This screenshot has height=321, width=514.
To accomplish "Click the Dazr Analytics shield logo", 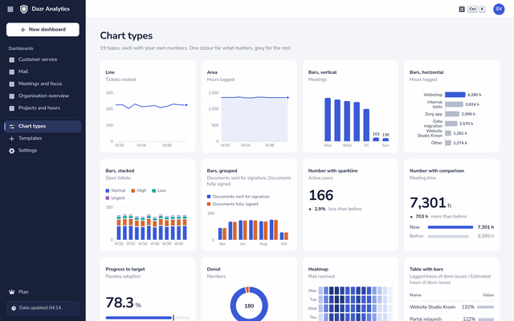I will coord(23,9).
